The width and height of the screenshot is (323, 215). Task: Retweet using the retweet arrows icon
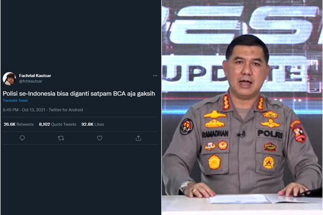[x=61, y=138]
